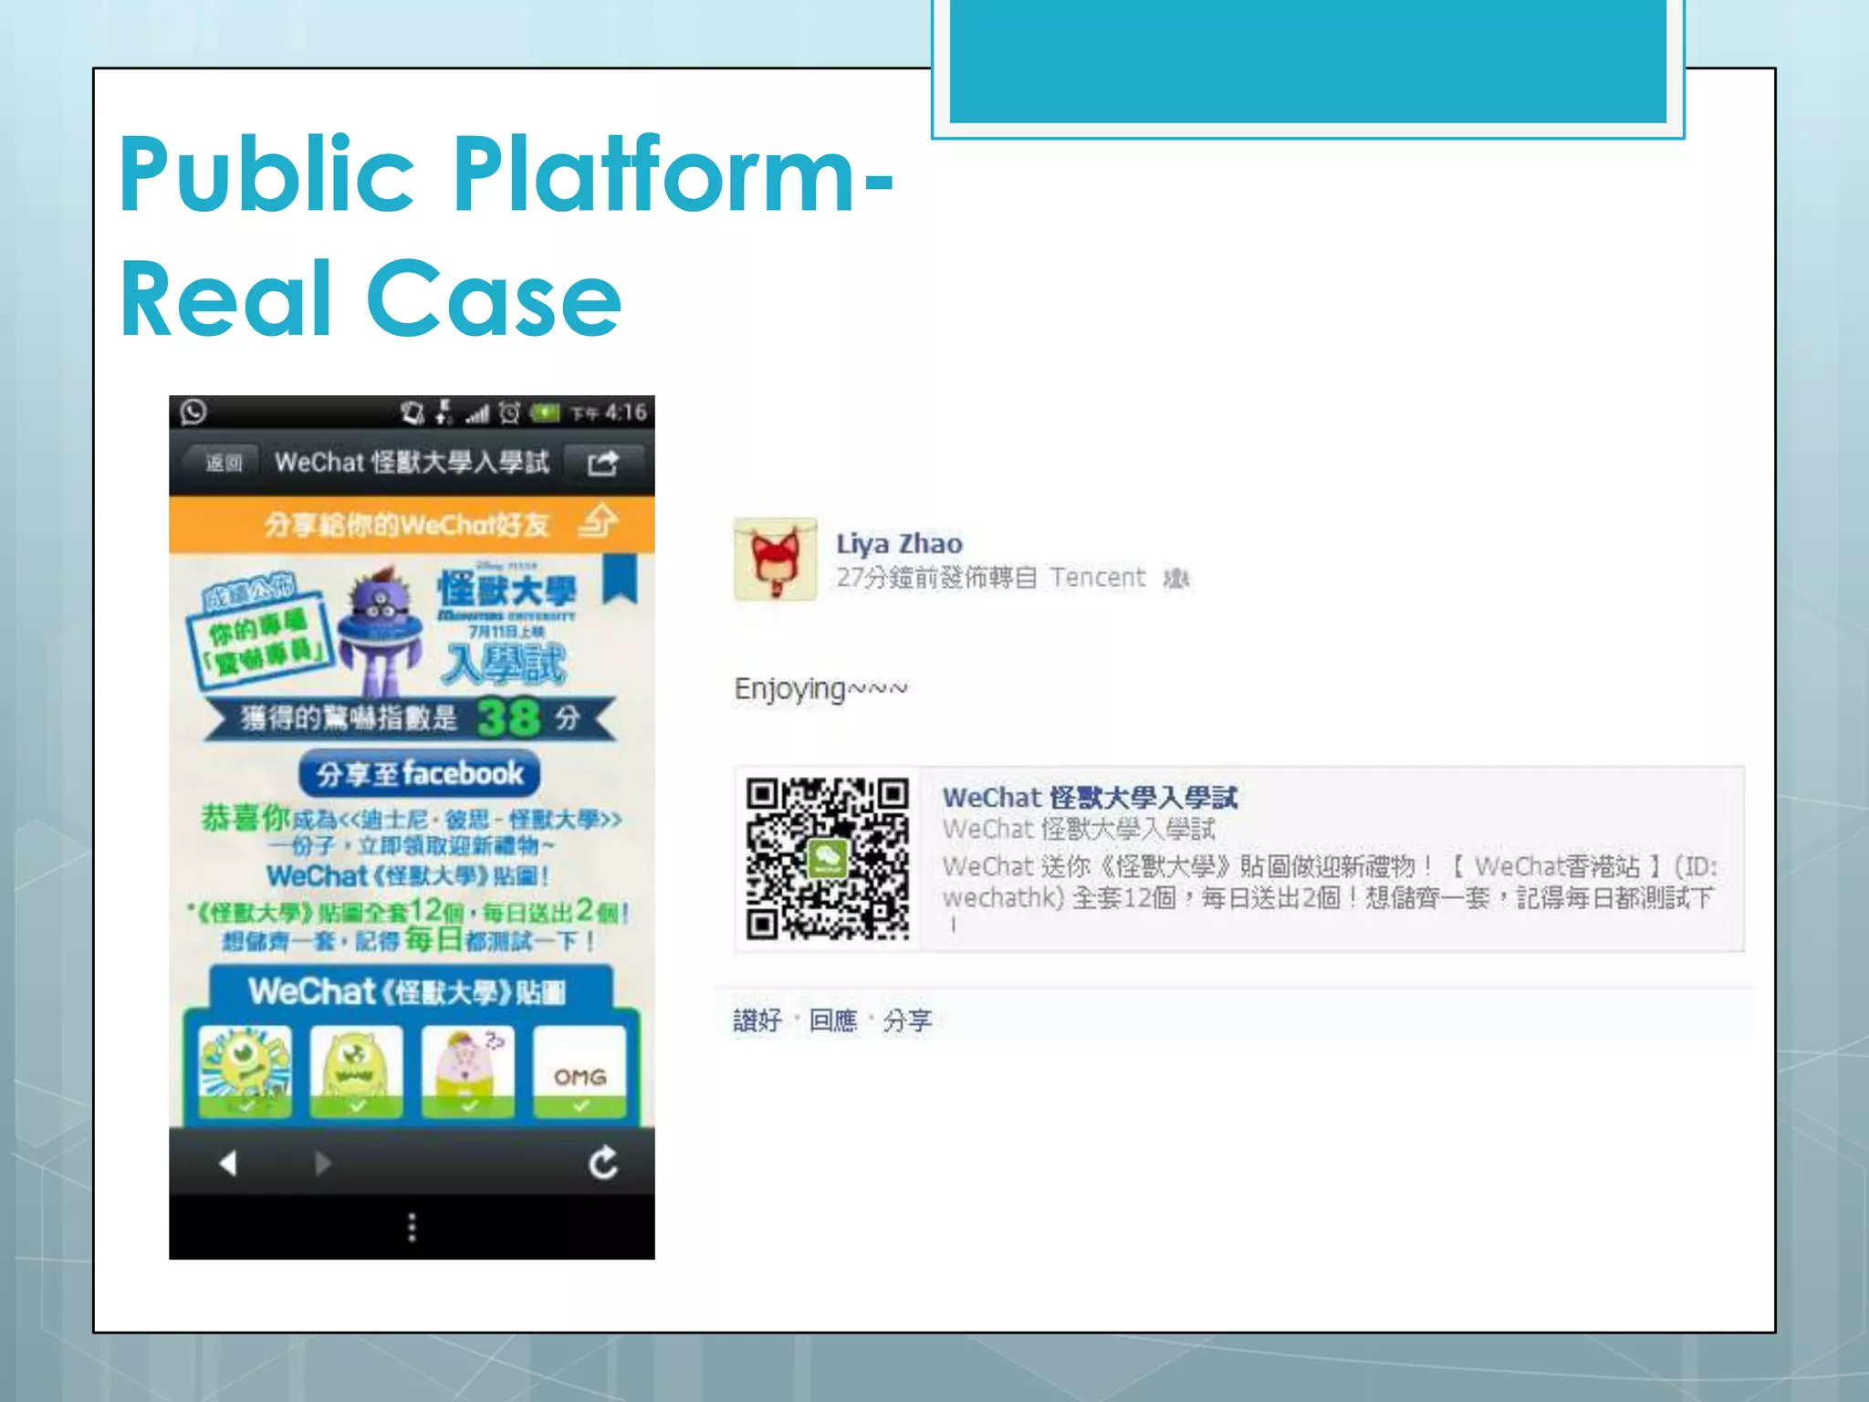Viewport: 1869px width, 1402px height.
Task: Open the WeChat 怪獸大學入學試 link title
Action: pyautogui.click(x=1090, y=797)
